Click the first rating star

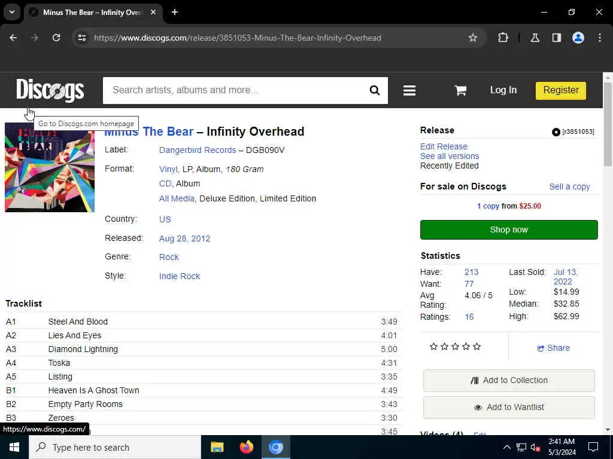(x=433, y=347)
